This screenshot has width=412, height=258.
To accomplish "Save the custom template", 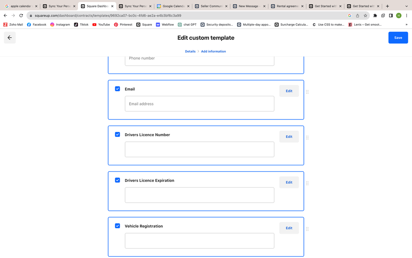I will [398, 38].
